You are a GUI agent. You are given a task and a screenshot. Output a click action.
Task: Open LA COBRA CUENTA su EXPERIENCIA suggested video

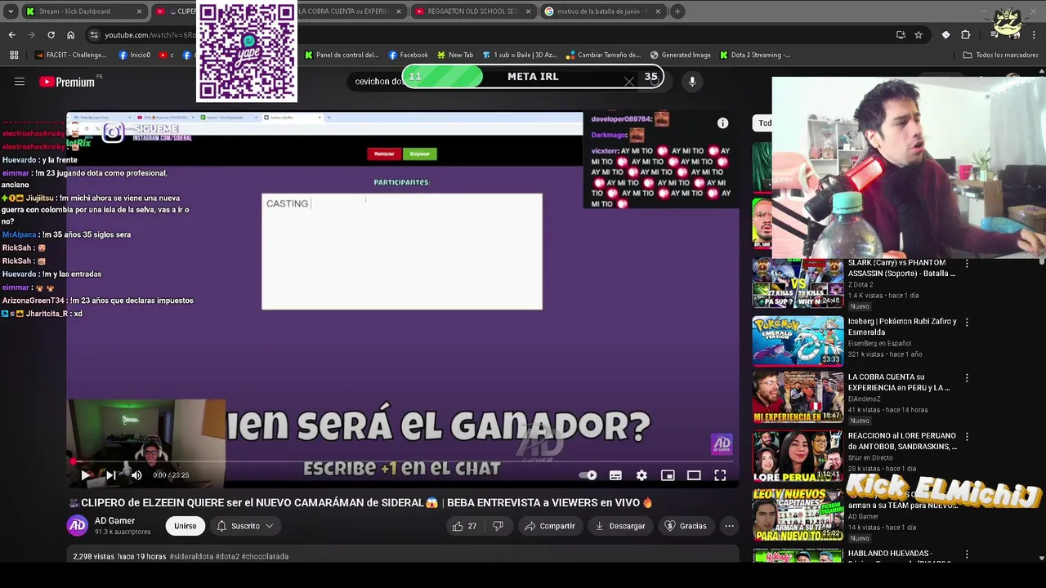[798, 397]
